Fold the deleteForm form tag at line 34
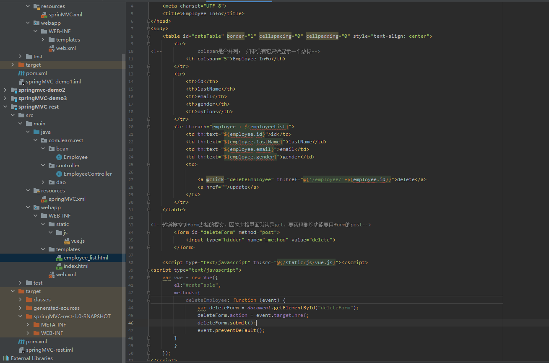 click(x=148, y=232)
